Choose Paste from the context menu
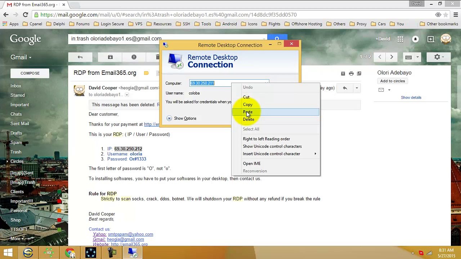Image resolution: width=461 pixels, height=259 pixels. (x=276, y=112)
